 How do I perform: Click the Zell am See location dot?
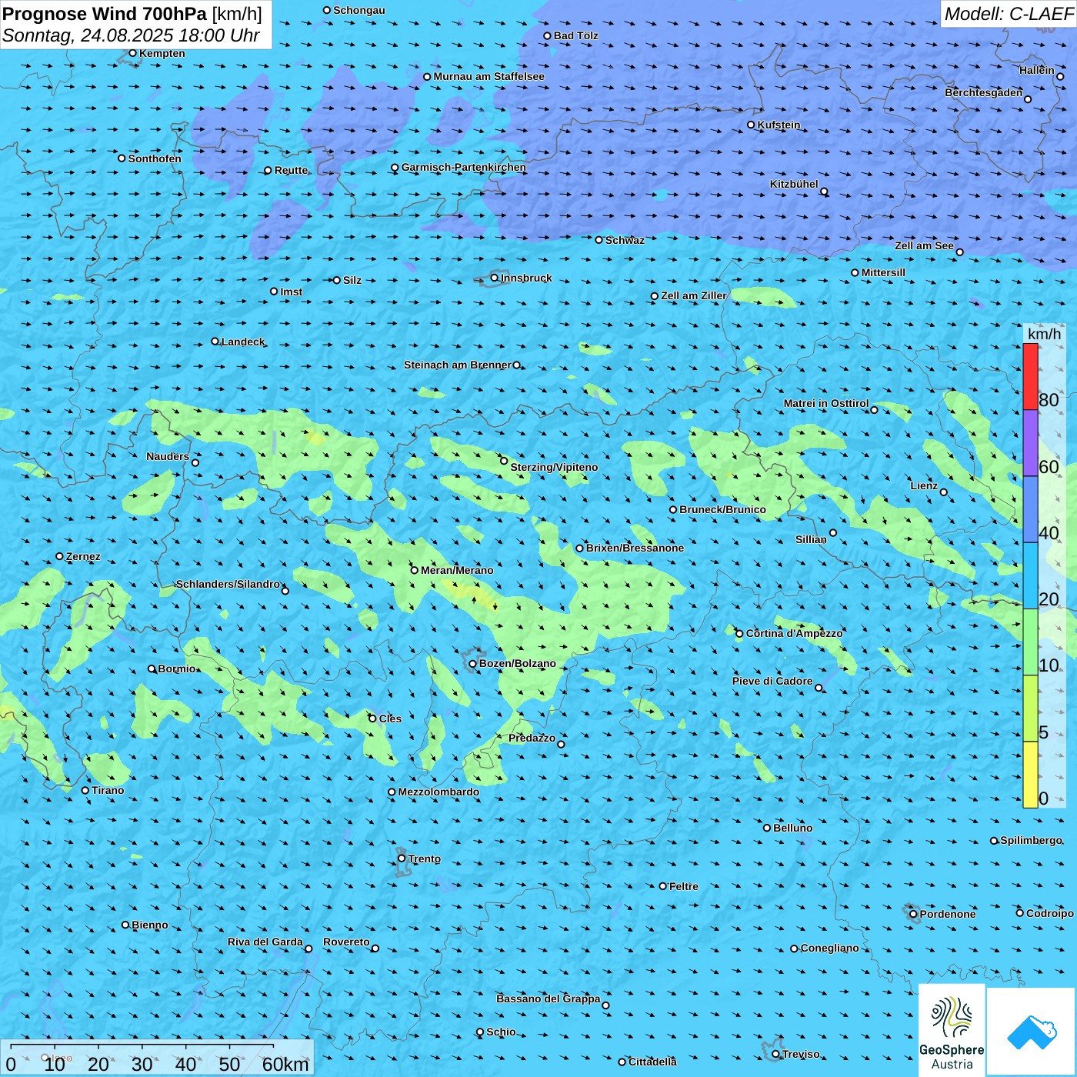[959, 252]
